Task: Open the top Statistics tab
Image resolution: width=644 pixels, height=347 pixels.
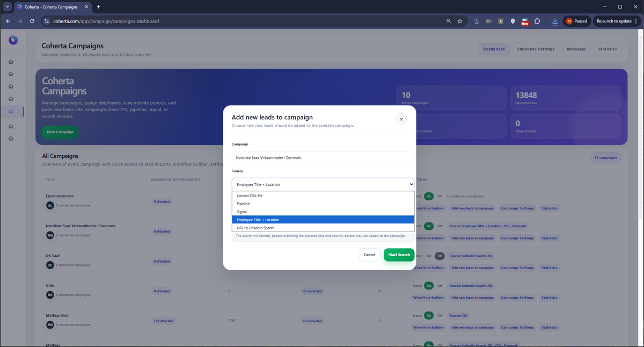Action: 608,49
